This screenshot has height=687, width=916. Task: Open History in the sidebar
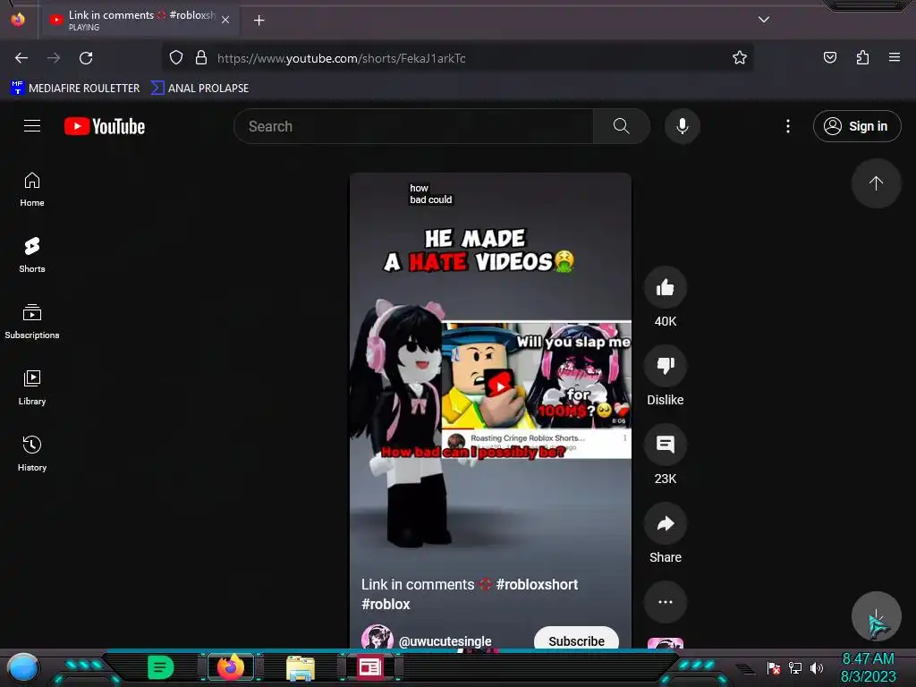tap(32, 454)
